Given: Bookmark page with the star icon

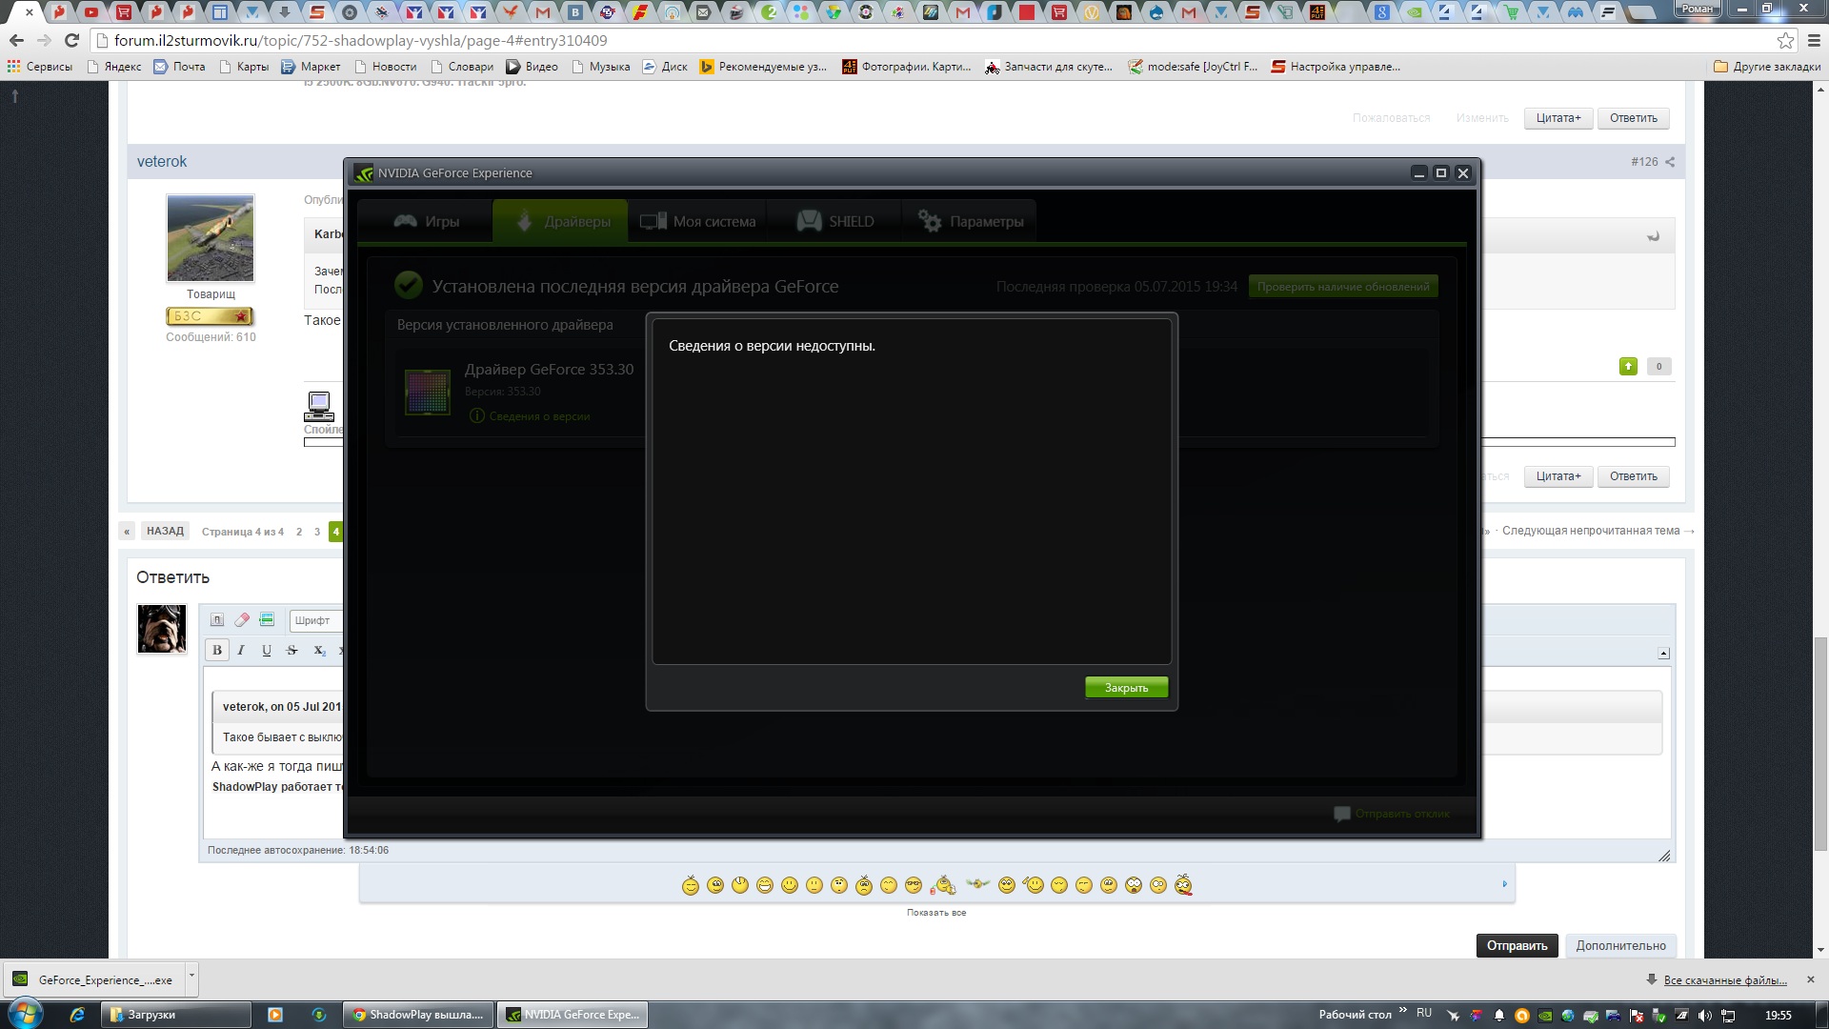Looking at the screenshot, I should tap(1785, 41).
